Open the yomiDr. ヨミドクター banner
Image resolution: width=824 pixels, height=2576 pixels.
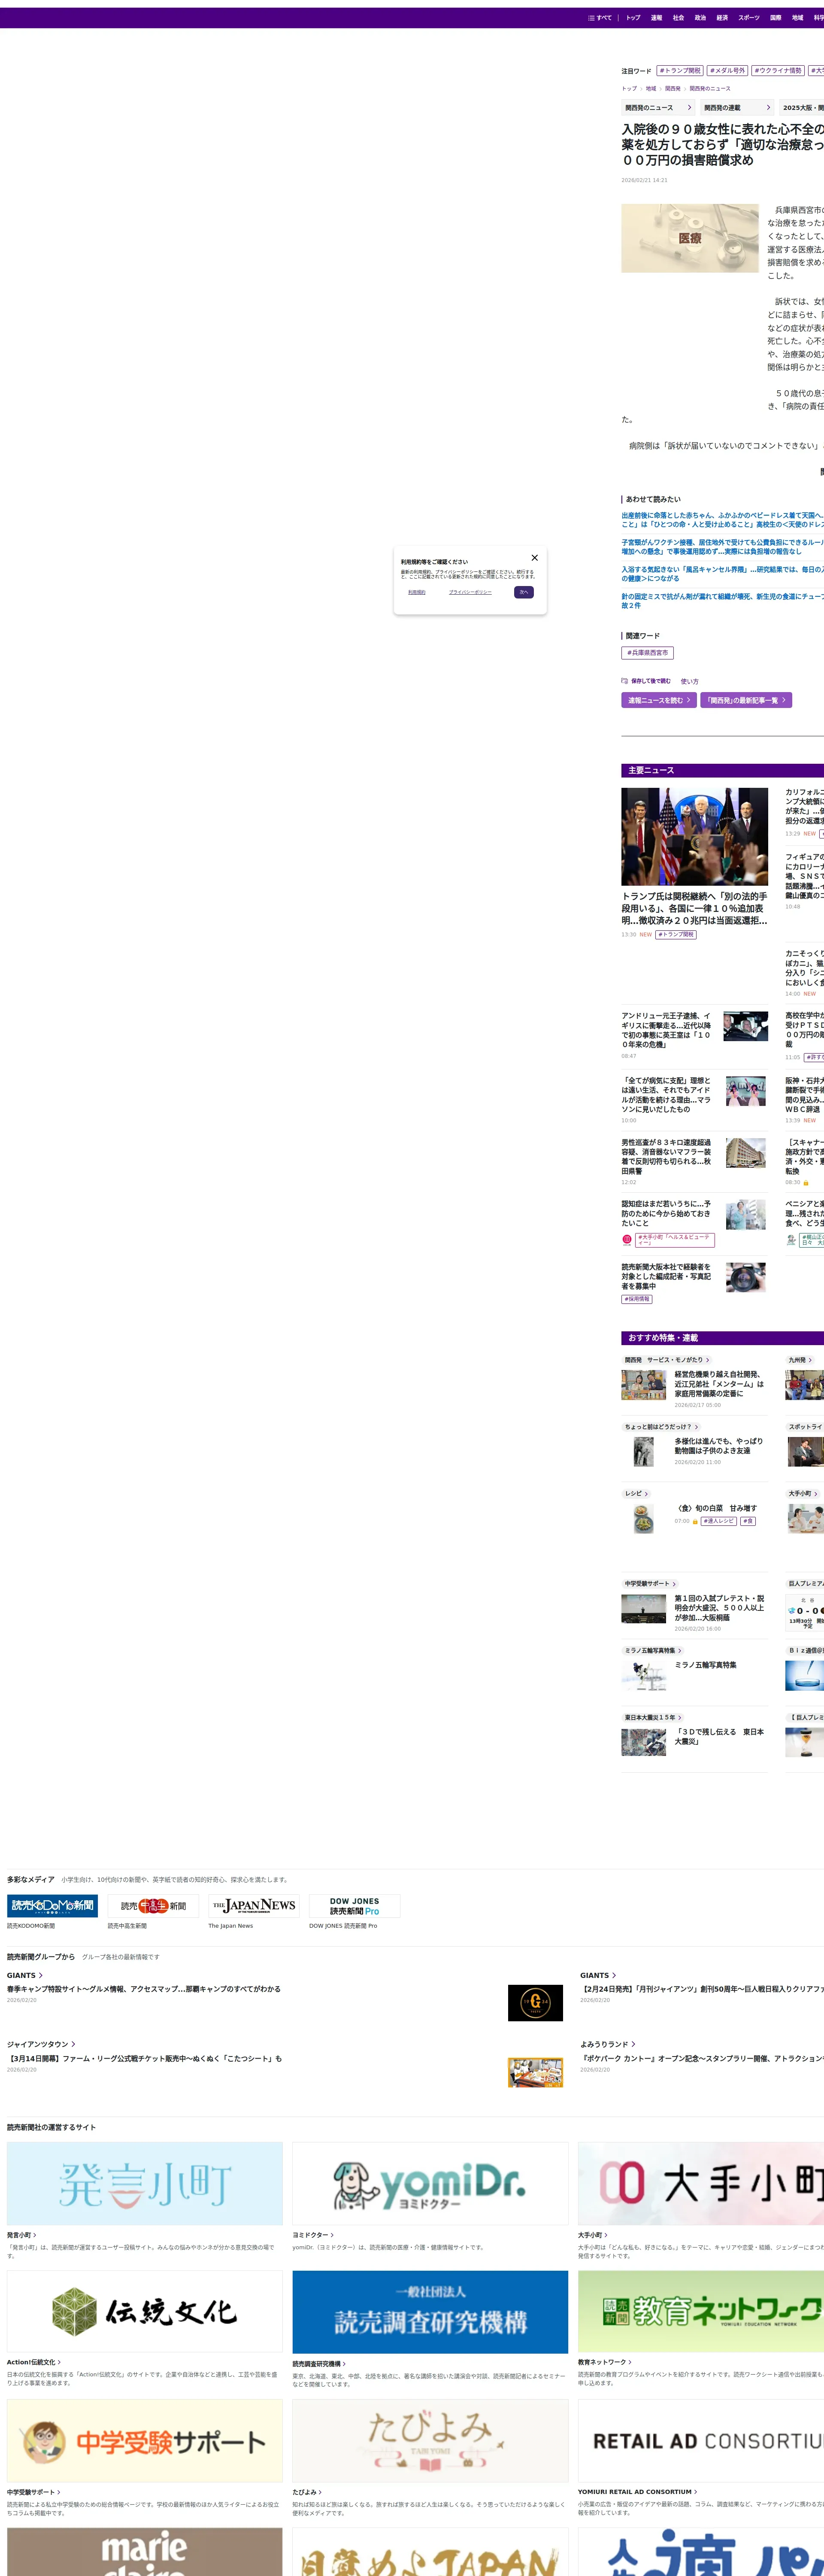point(430,2185)
